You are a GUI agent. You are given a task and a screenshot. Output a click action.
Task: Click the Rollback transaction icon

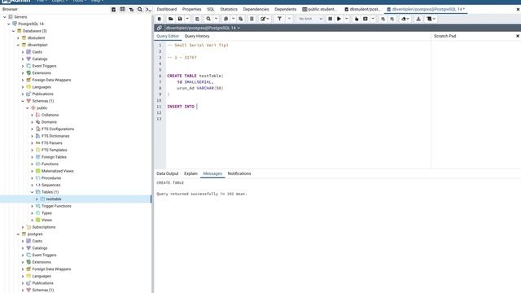(x=392, y=19)
